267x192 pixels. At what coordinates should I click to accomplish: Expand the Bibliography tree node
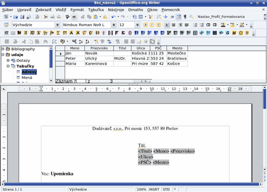3,49
